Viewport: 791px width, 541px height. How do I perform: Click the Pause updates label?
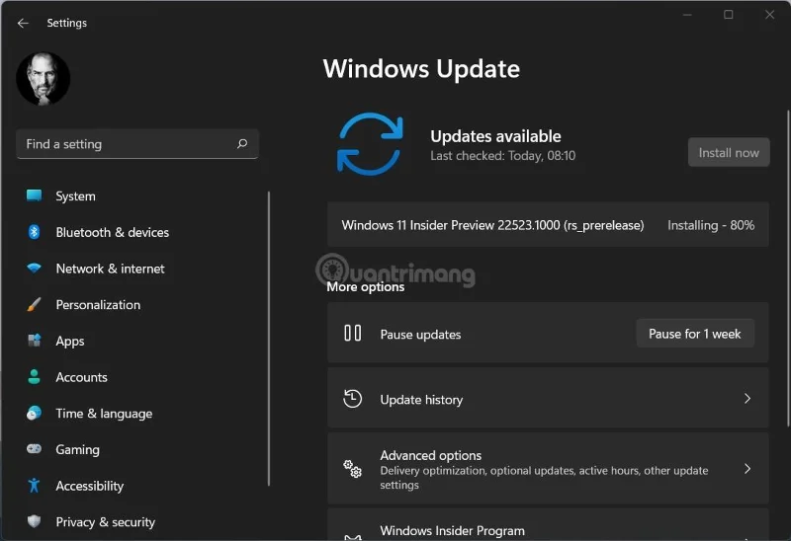(x=421, y=335)
